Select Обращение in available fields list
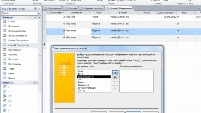The width and height of the screenshot is (201, 113). tap(94, 85)
